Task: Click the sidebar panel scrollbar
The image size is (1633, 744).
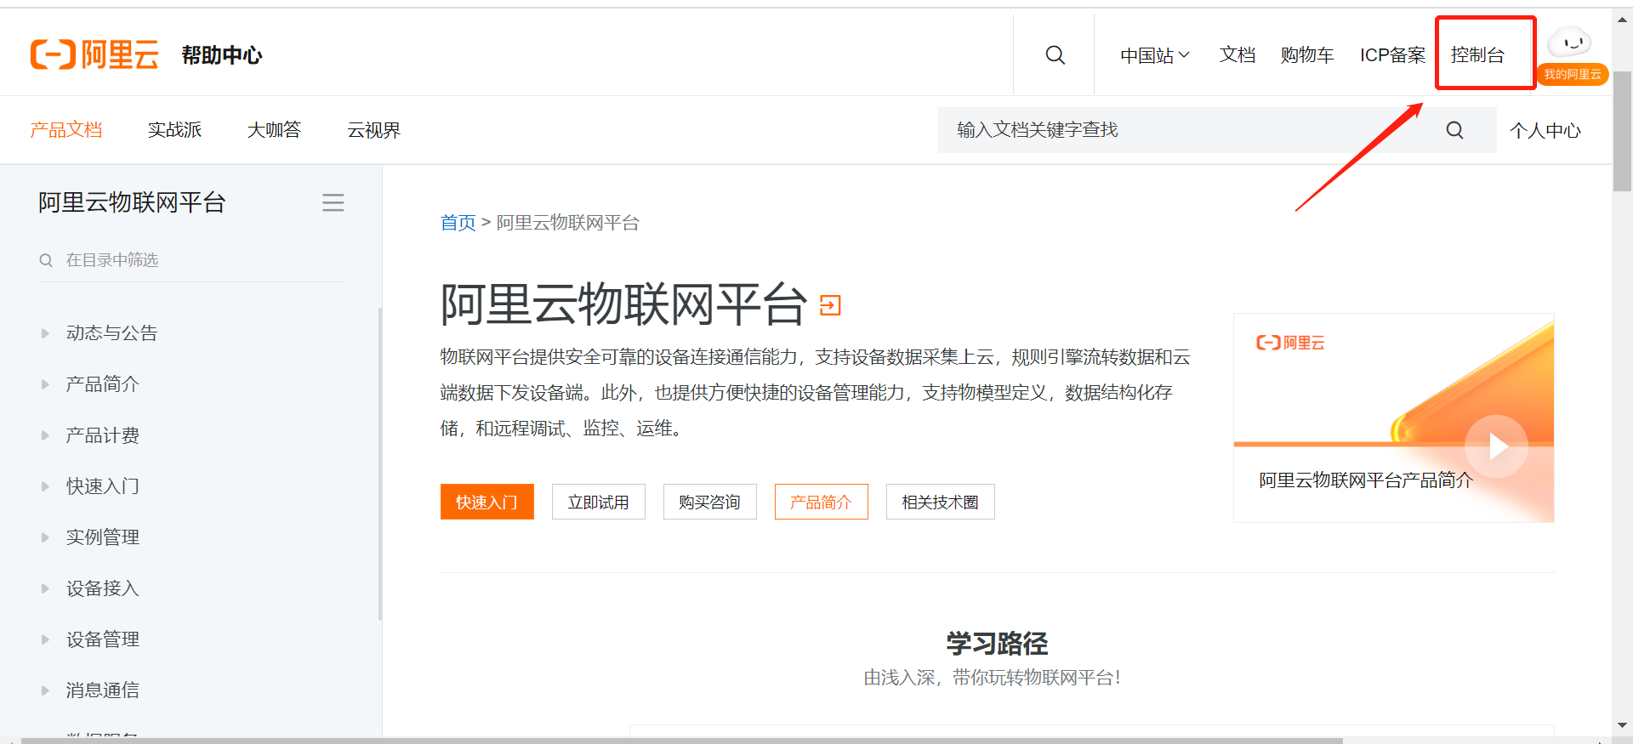Action: [x=379, y=463]
